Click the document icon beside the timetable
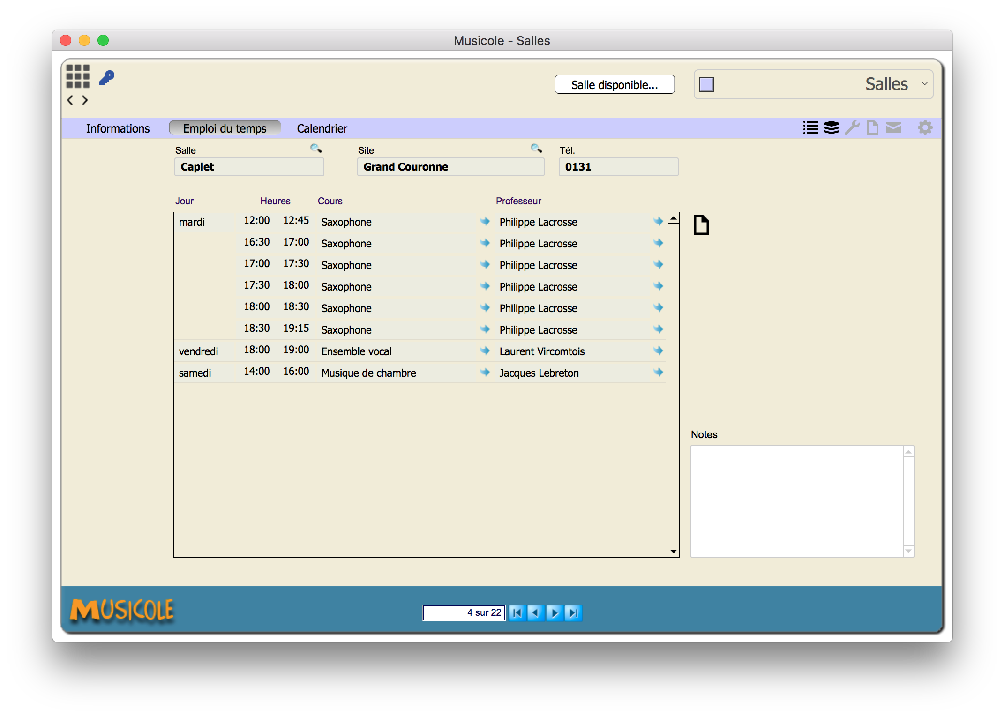Screen dimensions: 1005x717 point(701,225)
